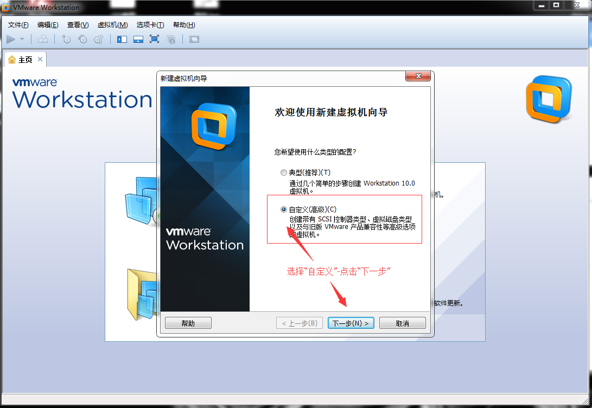The height and width of the screenshot is (408, 592).
Task: Click the description mentioning SCSI 控制器类型
Action: point(353,227)
